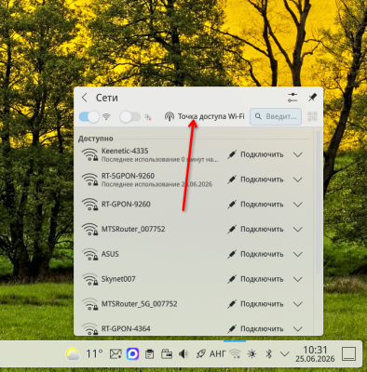Image resolution: width=367 pixels, height=372 pixels.
Task: Open the tray icon beside АНГ
Action: point(200,353)
